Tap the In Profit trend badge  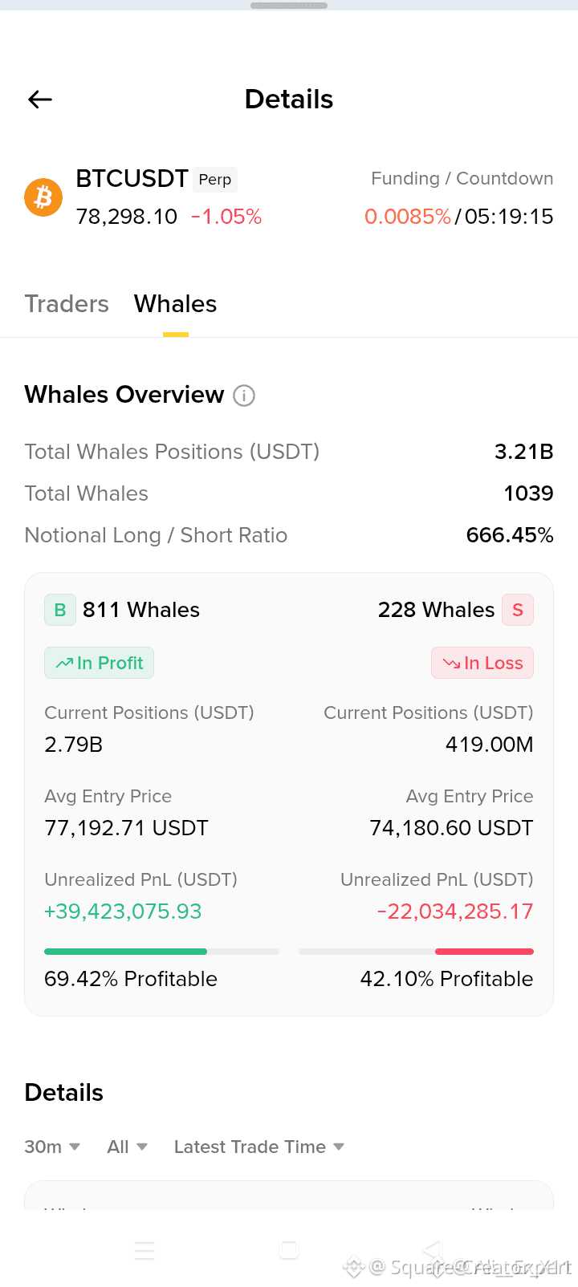click(x=99, y=663)
